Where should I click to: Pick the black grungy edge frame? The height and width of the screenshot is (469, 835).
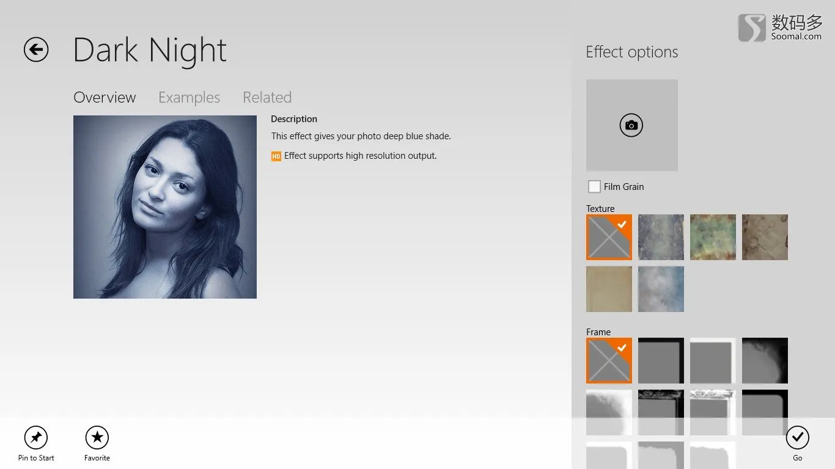(661, 412)
